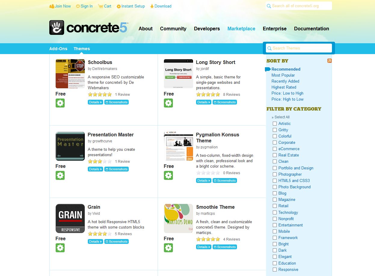Select Recommended sort option
Viewport: 375px width, 276px height.
pos(286,69)
